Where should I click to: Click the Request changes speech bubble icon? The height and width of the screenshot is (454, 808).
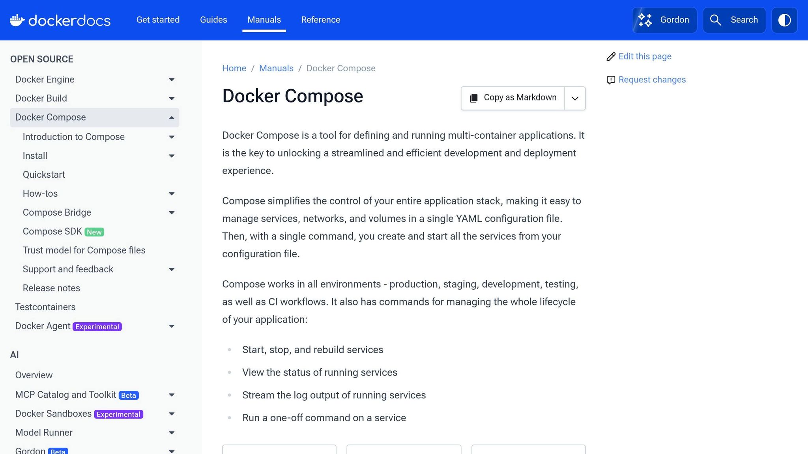(x=611, y=80)
